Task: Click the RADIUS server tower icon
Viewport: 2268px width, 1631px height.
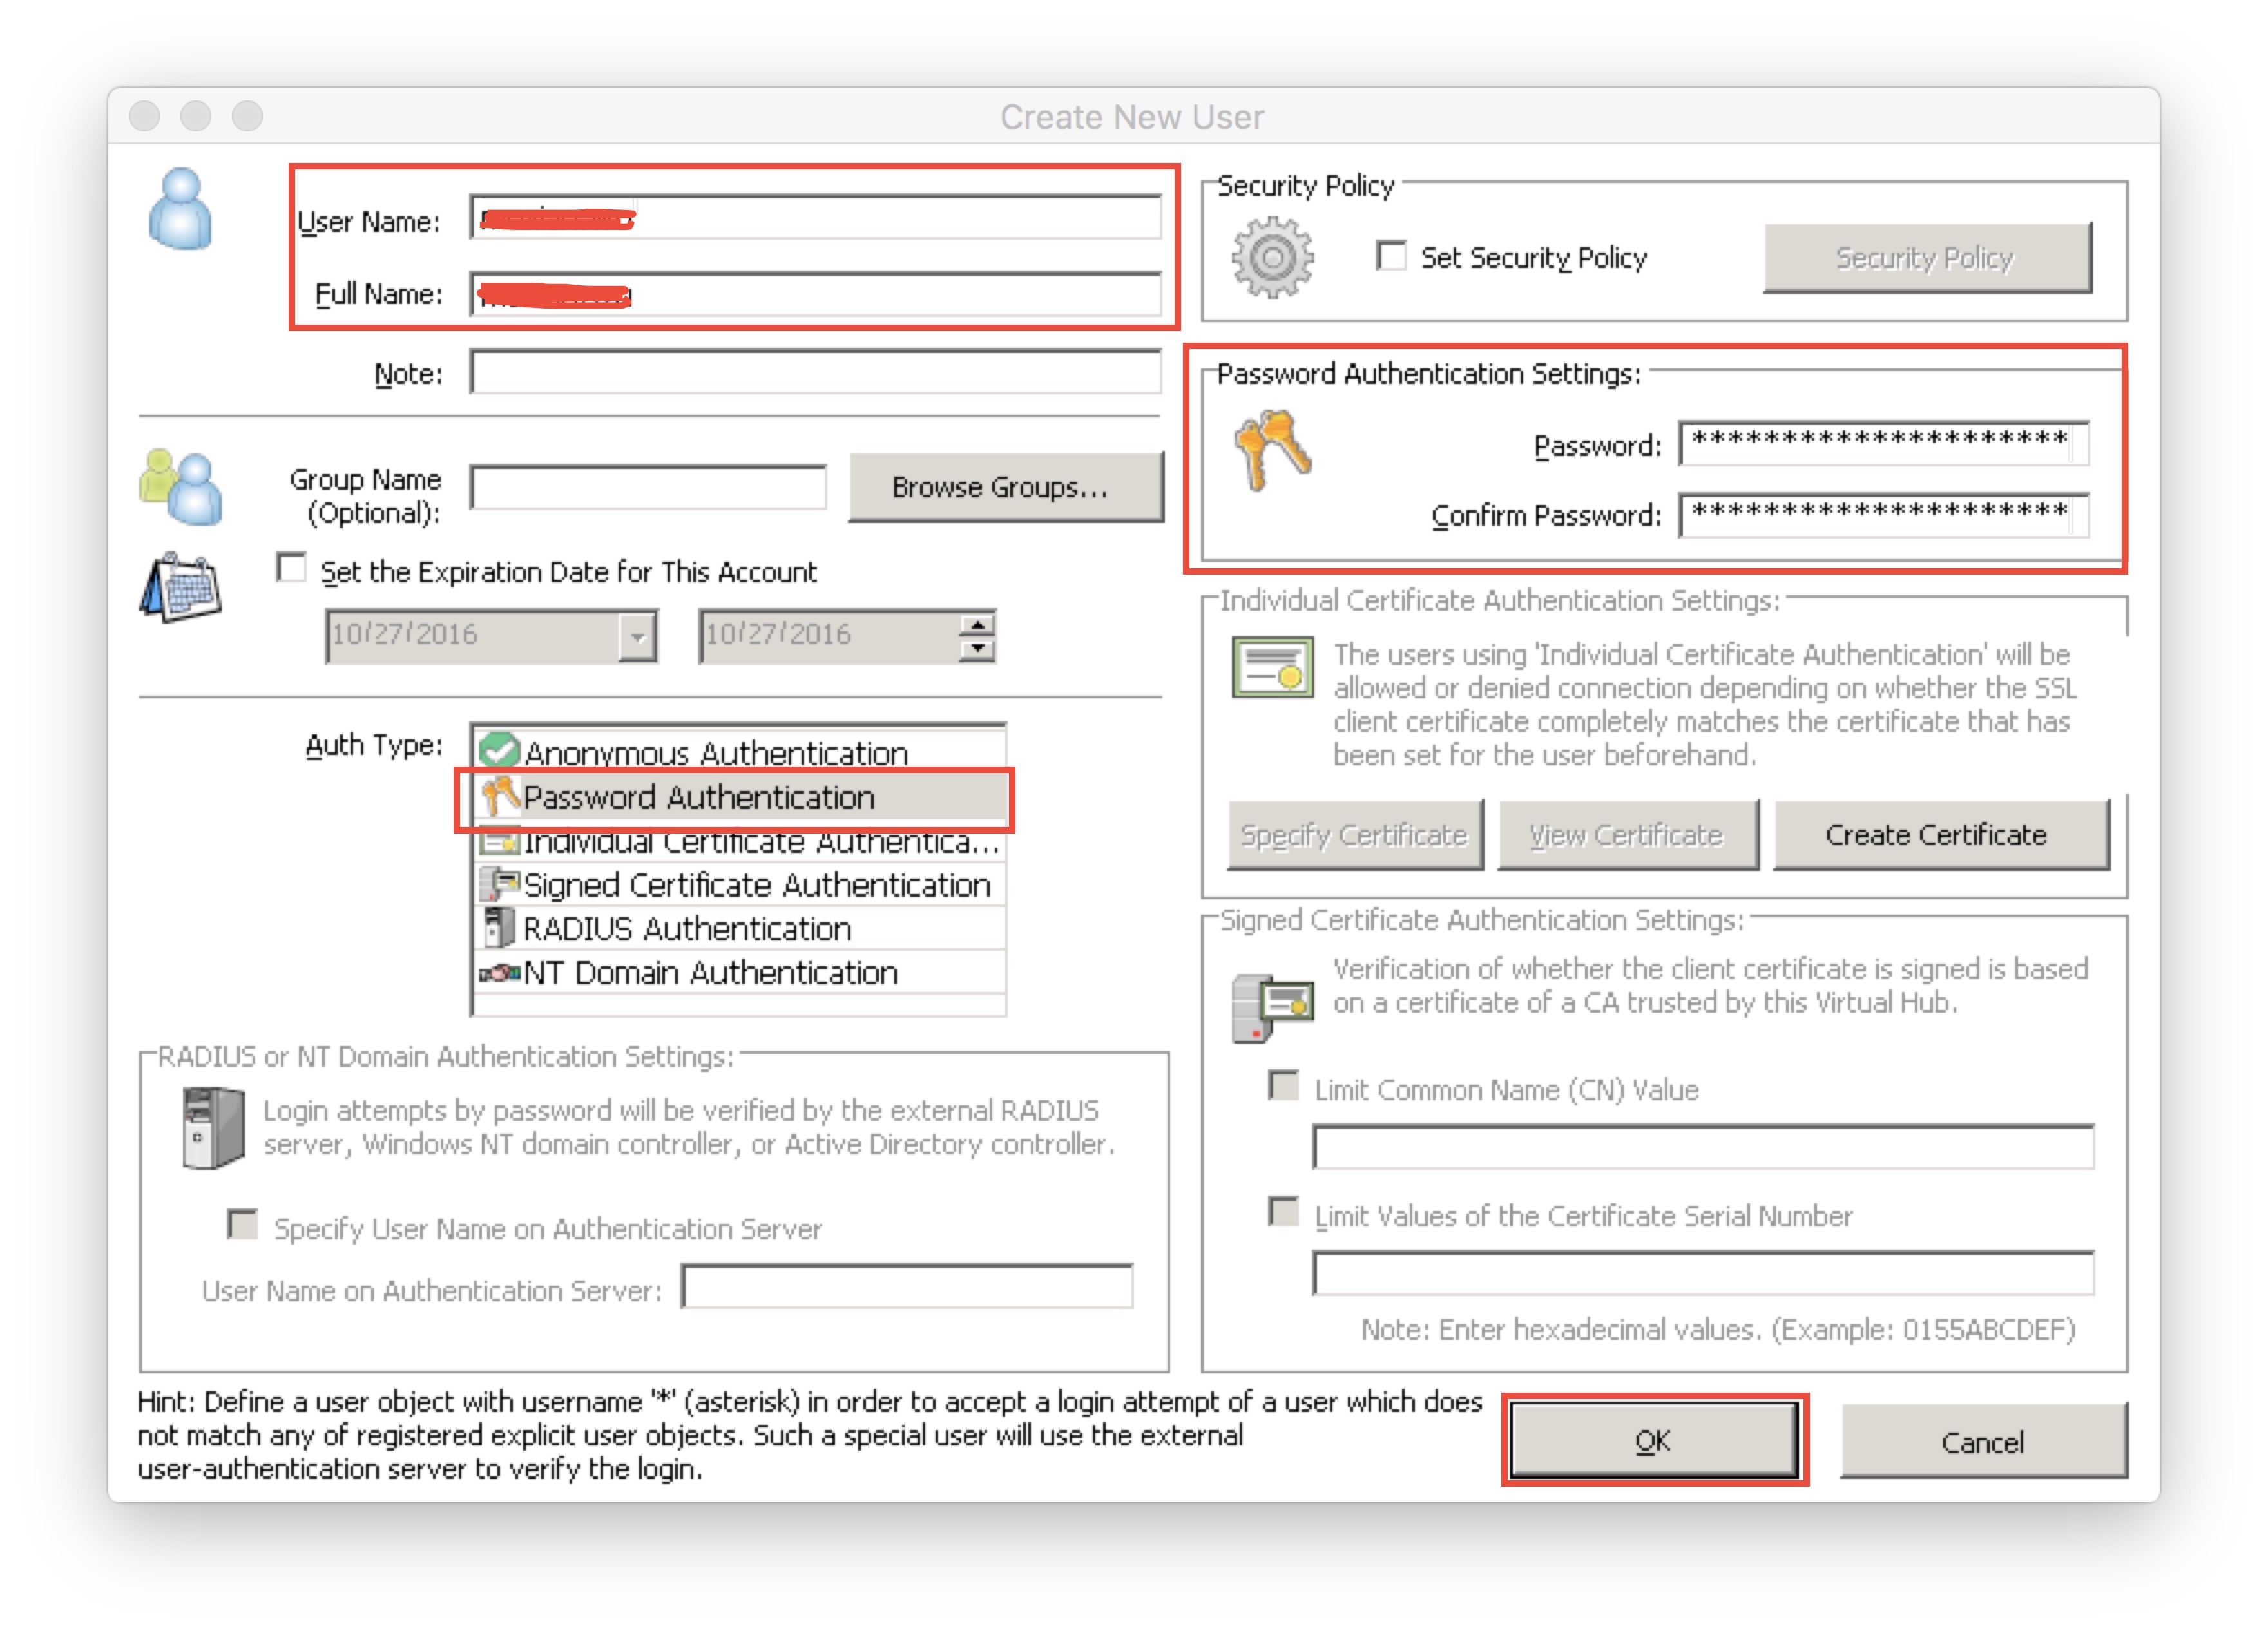Action: [x=213, y=1128]
